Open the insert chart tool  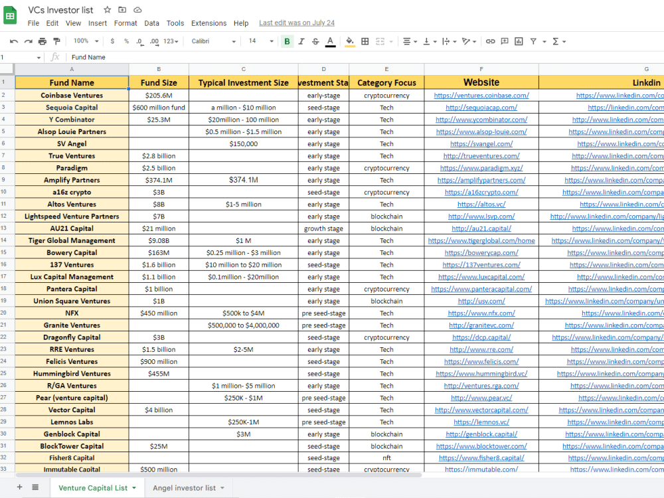[519, 41]
